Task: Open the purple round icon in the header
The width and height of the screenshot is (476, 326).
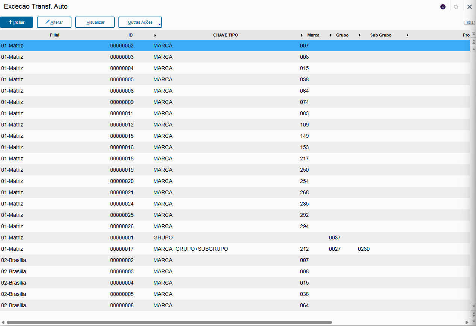Action: [443, 7]
